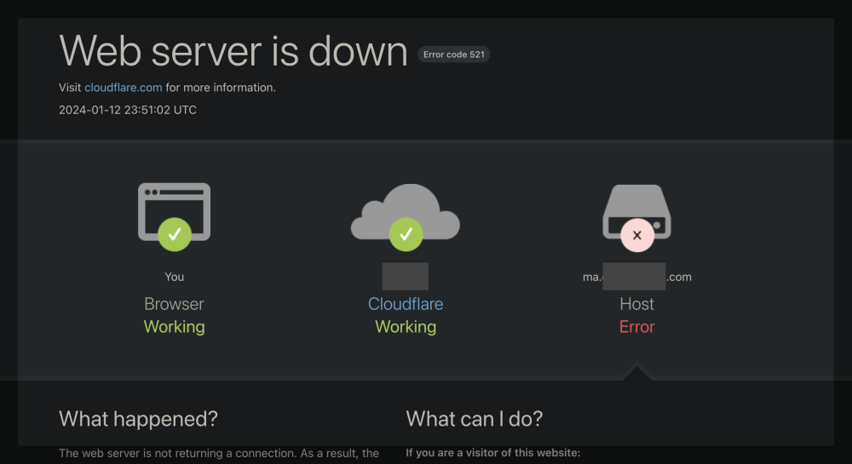Click the What happened? heading
Viewport: 852px width, 464px height.
tap(138, 418)
